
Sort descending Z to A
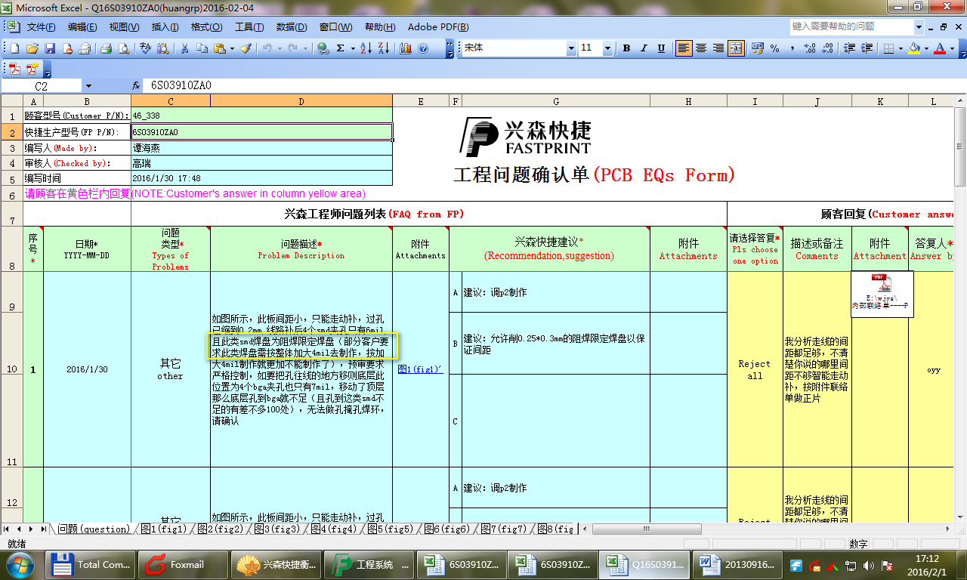pyautogui.click(x=383, y=48)
